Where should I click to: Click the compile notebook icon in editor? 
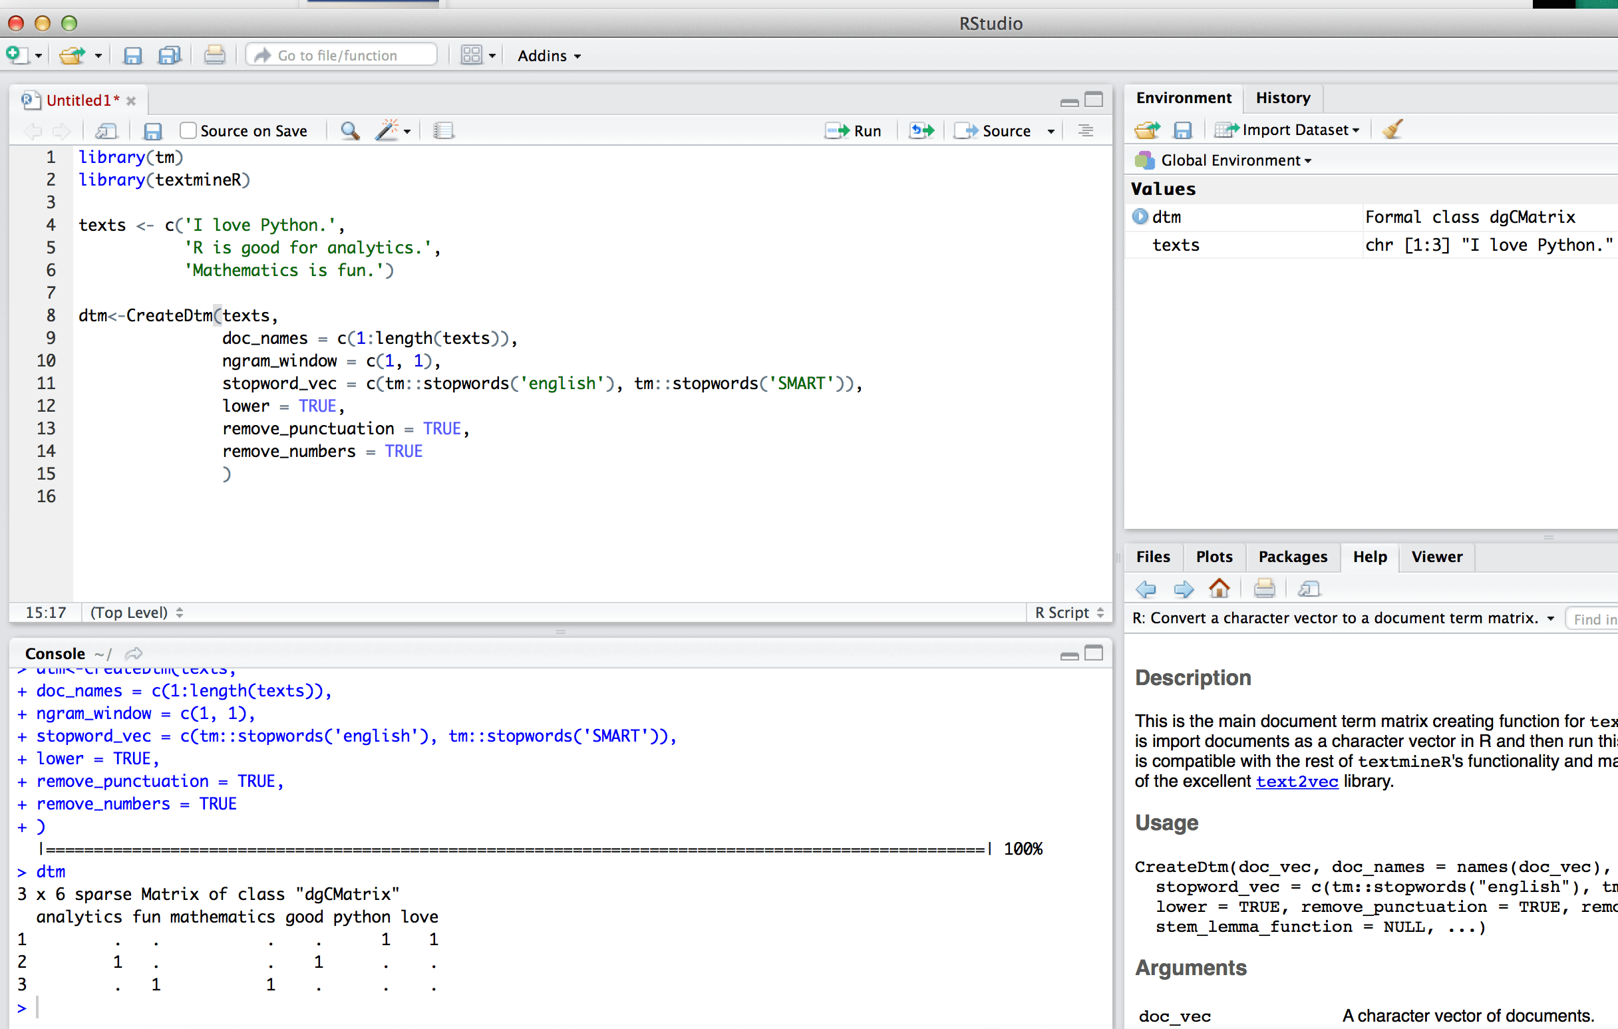click(443, 130)
